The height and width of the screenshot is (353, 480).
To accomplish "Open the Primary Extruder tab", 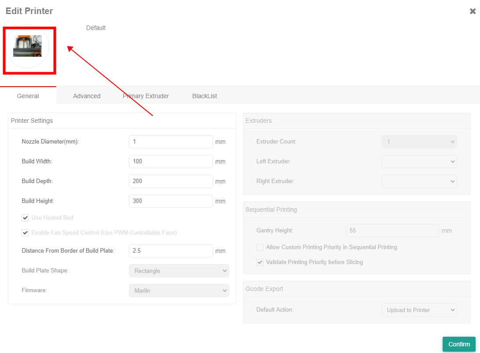I will [146, 96].
